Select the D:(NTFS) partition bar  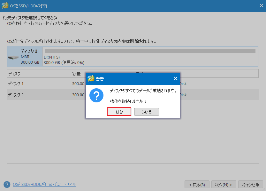(150, 52)
